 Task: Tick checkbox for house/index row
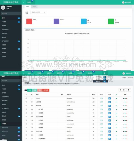pyautogui.click(x=26, y=109)
